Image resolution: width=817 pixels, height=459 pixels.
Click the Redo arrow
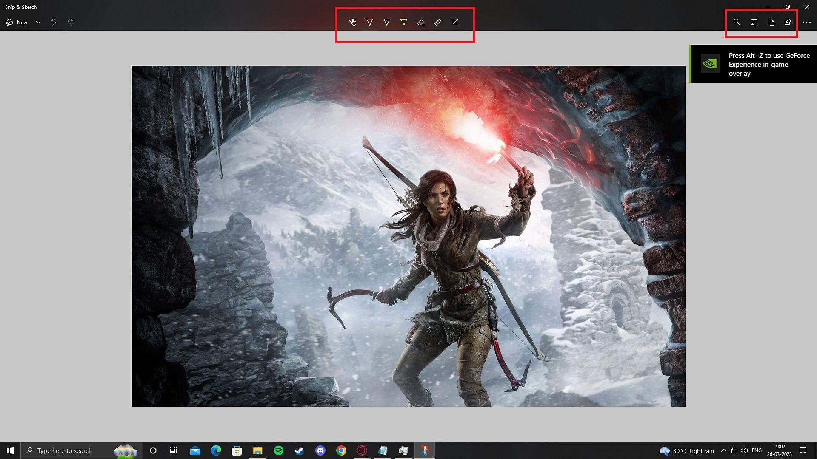(x=71, y=22)
